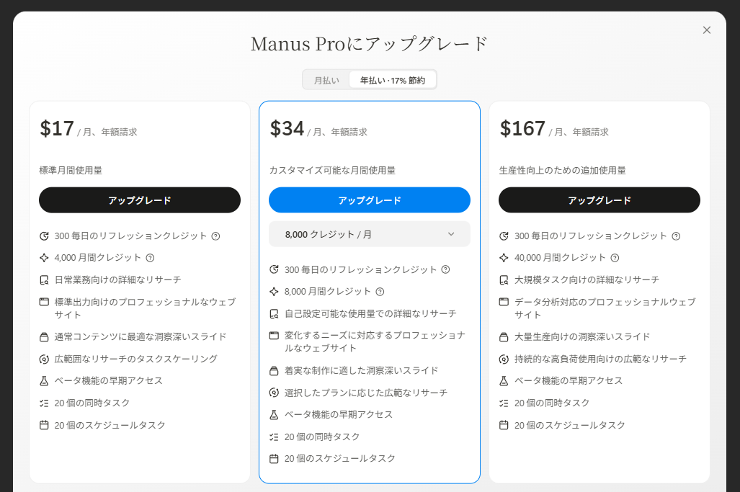740x492 pixels.
Task: Click help icon next to 8,000 月間クレジット
Action: (x=380, y=292)
